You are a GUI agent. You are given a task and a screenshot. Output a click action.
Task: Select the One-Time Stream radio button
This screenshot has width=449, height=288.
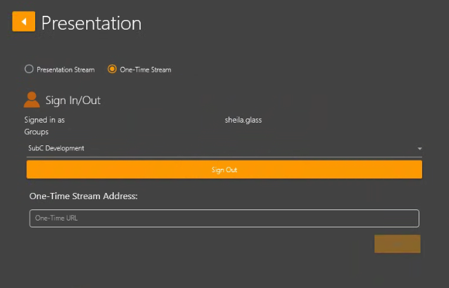pyautogui.click(x=112, y=69)
